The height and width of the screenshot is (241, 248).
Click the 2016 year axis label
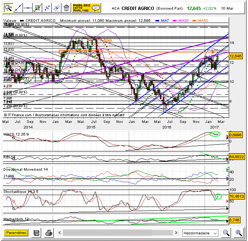click(167, 127)
